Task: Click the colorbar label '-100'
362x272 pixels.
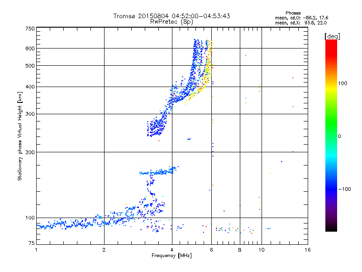Action: [x=344, y=189]
